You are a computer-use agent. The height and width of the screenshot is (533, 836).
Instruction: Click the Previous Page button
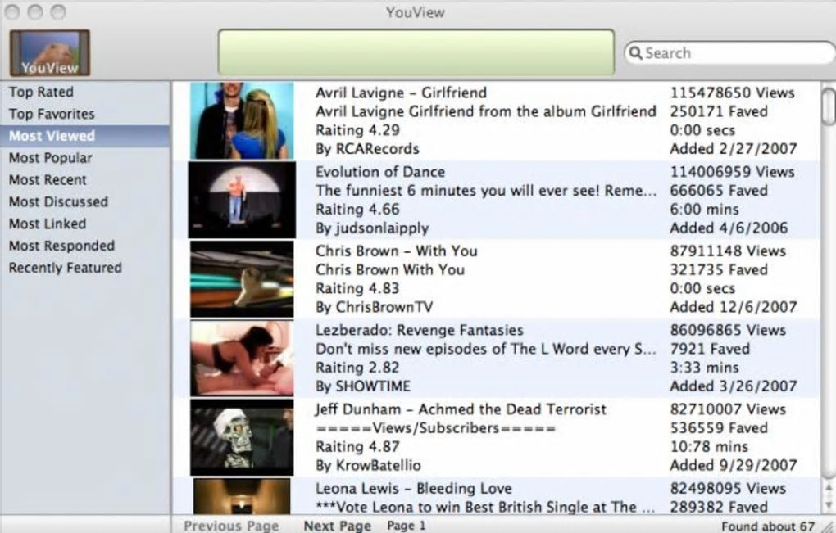coord(231,526)
